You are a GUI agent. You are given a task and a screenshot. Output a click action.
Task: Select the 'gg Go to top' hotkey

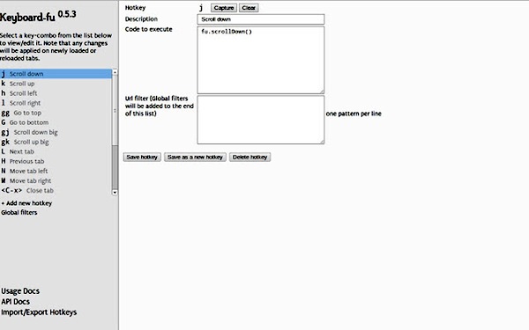[x=56, y=113]
